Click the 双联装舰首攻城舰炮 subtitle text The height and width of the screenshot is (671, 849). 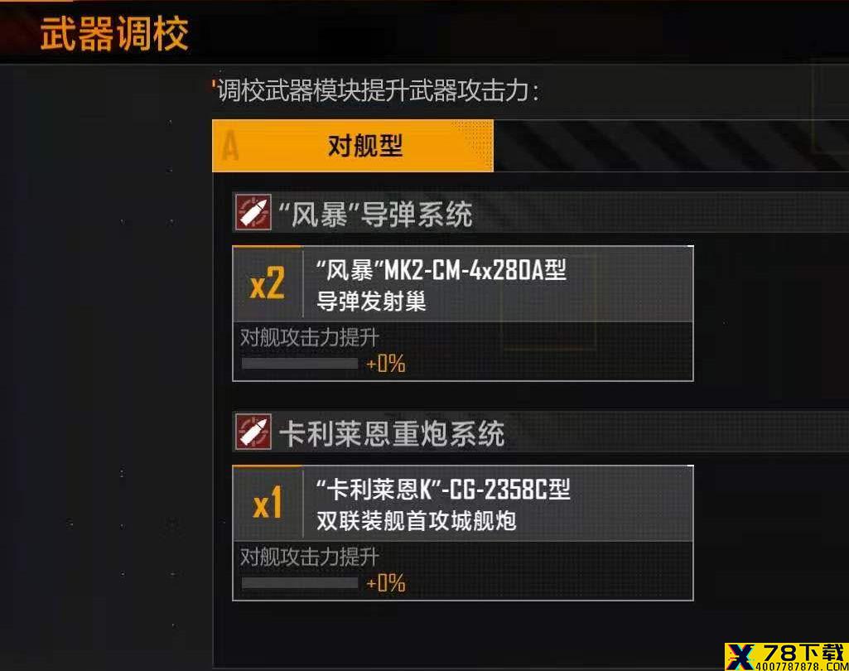416,521
